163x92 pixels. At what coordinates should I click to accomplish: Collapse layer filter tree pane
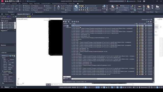click(x=70, y=24)
